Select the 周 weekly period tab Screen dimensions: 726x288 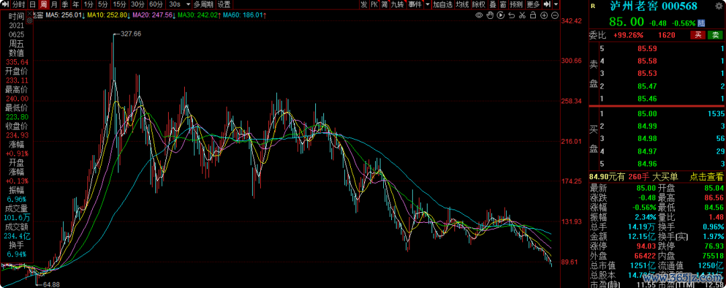(x=43, y=5)
